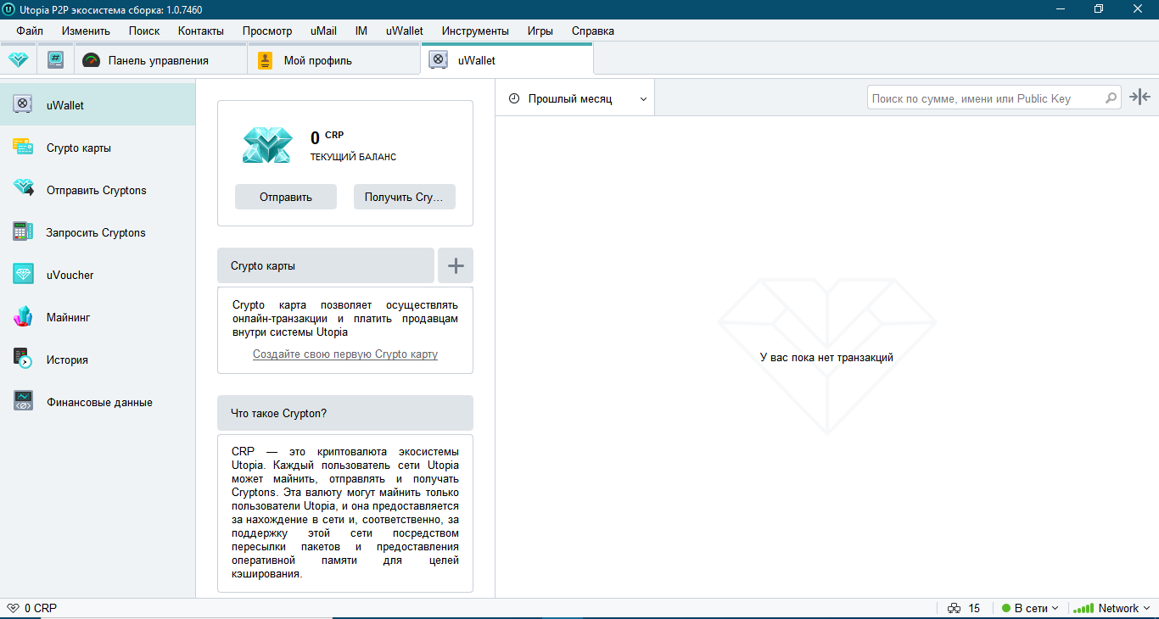Click the uVoucher sidebar icon
This screenshot has width=1159, height=619.
tap(23, 274)
